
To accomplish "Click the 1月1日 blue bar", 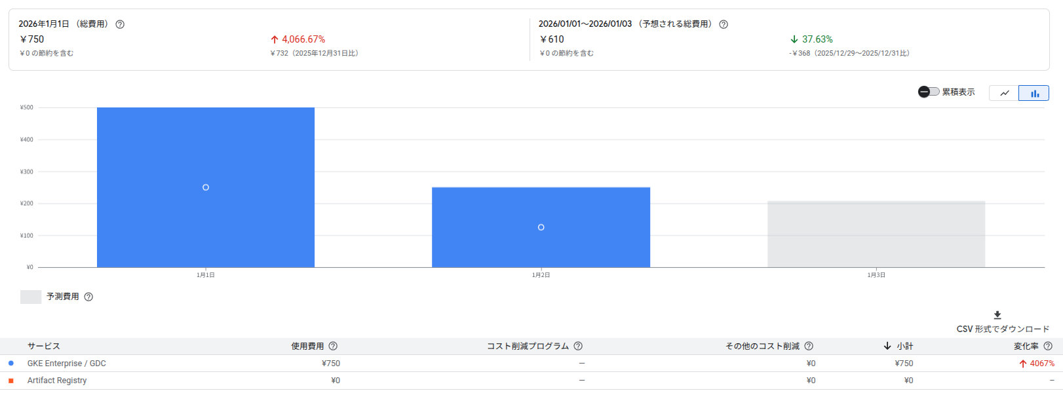I will click(x=206, y=187).
